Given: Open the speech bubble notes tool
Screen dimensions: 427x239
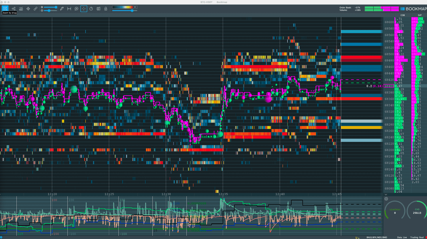Looking at the screenshot, I should pos(76,8).
